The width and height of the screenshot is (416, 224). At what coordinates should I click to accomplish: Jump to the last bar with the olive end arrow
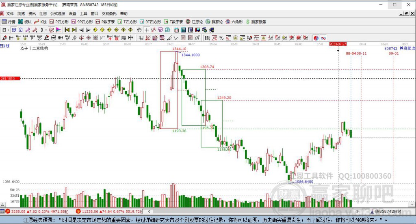[74, 30]
